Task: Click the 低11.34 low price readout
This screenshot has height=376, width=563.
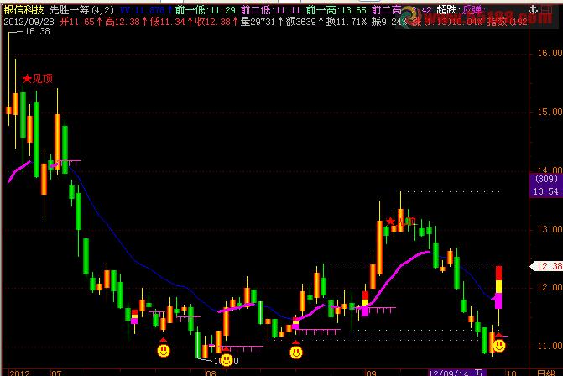Action: pos(172,22)
